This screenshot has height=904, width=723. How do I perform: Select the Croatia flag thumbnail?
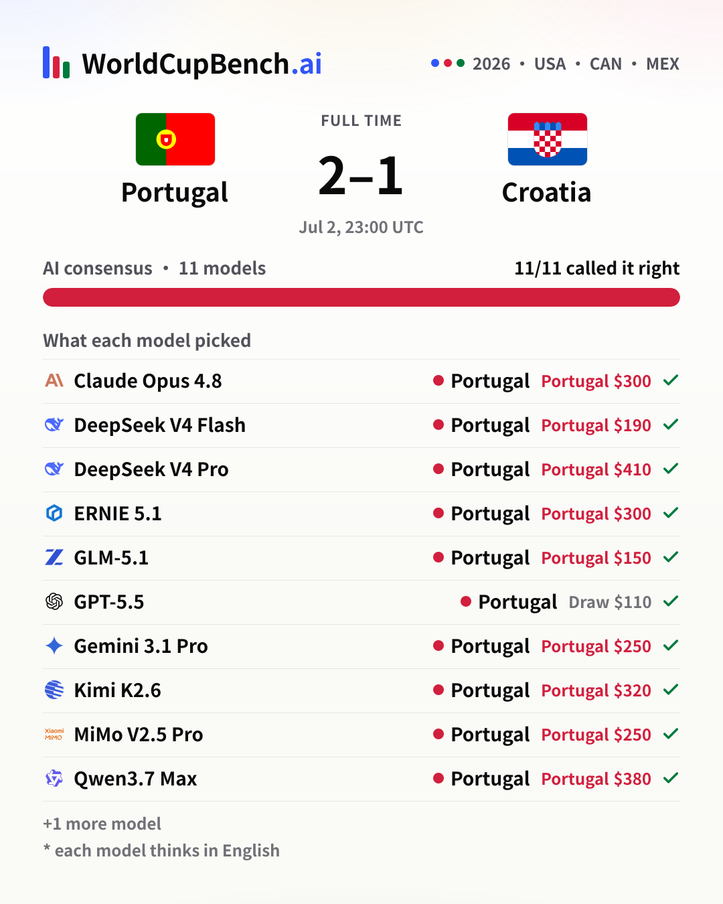coord(548,139)
